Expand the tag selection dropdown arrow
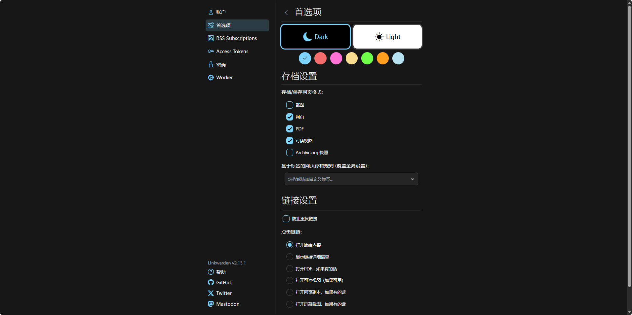Image resolution: width=632 pixels, height=315 pixels. click(x=412, y=179)
